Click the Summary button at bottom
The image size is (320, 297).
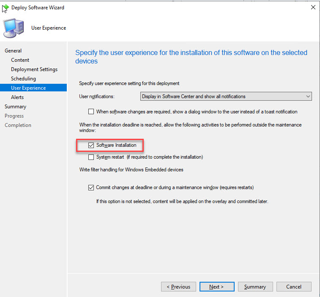(x=255, y=286)
